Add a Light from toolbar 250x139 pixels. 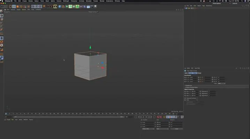(95, 7)
